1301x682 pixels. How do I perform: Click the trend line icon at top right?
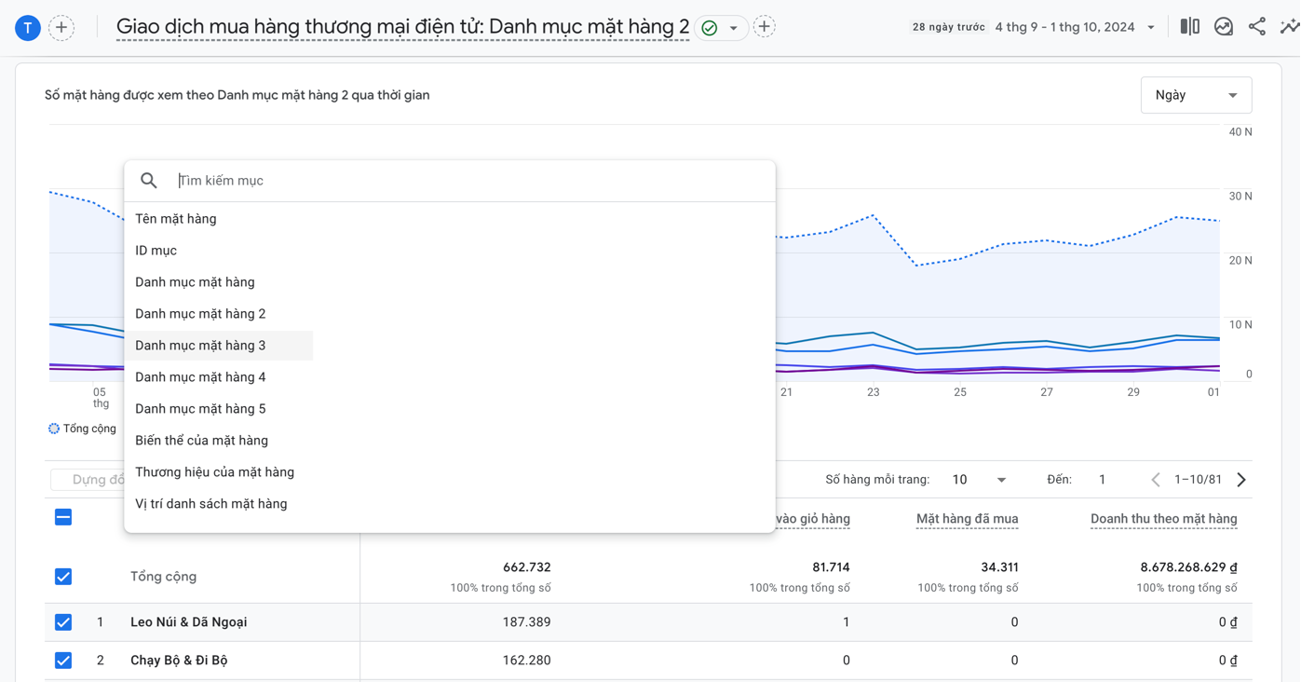[x=1290, y=27]
